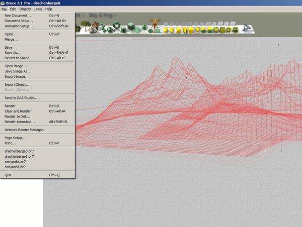
Task: Select Merge... in the File menu
Action: click(x=37, y=39)
